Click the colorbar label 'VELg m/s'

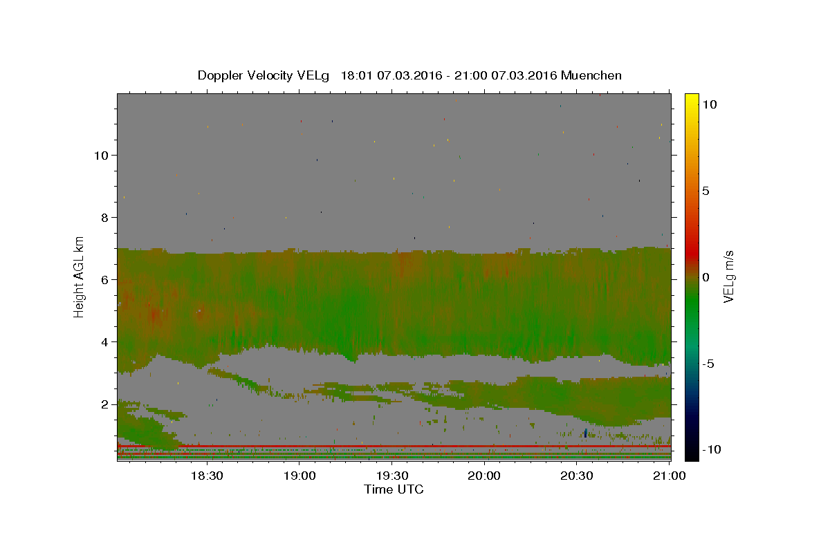pos(729,278)
